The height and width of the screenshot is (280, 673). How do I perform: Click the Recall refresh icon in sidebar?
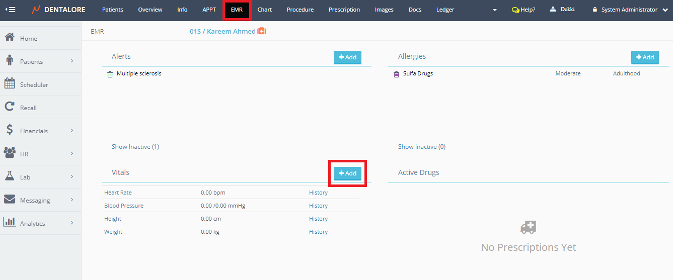(10, 107)
